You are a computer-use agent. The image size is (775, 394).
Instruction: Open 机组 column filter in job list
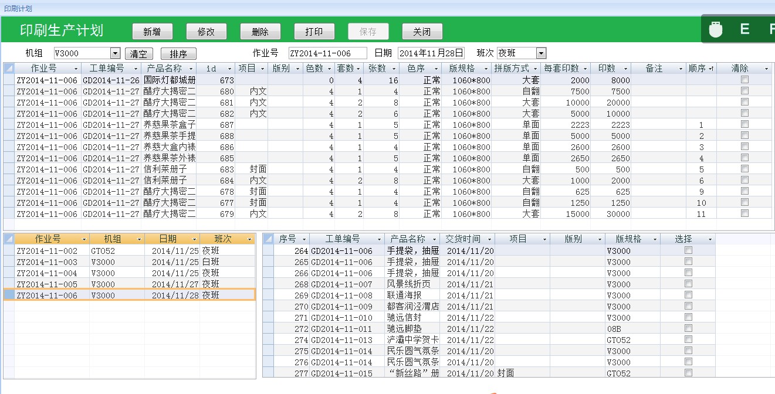coord(140,239)
